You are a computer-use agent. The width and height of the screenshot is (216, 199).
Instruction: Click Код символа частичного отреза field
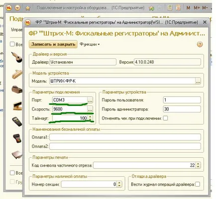pos(144,165)
